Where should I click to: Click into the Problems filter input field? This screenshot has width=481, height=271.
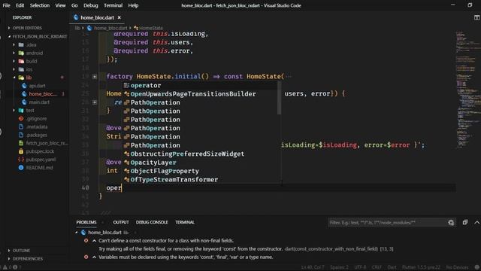(387, 223)
